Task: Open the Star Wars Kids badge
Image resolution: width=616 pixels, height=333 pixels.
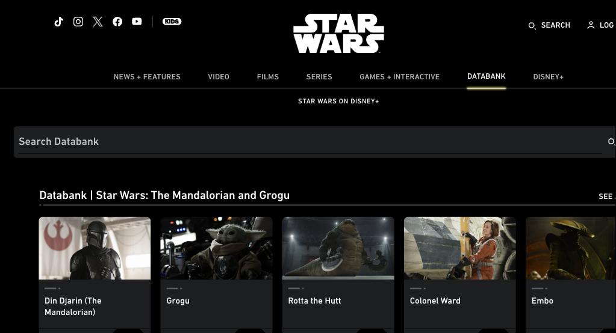Action: pyautogui.click(x=172, y=22)
